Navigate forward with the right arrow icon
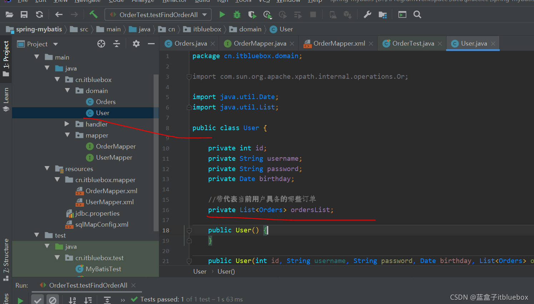 (74, 15)
